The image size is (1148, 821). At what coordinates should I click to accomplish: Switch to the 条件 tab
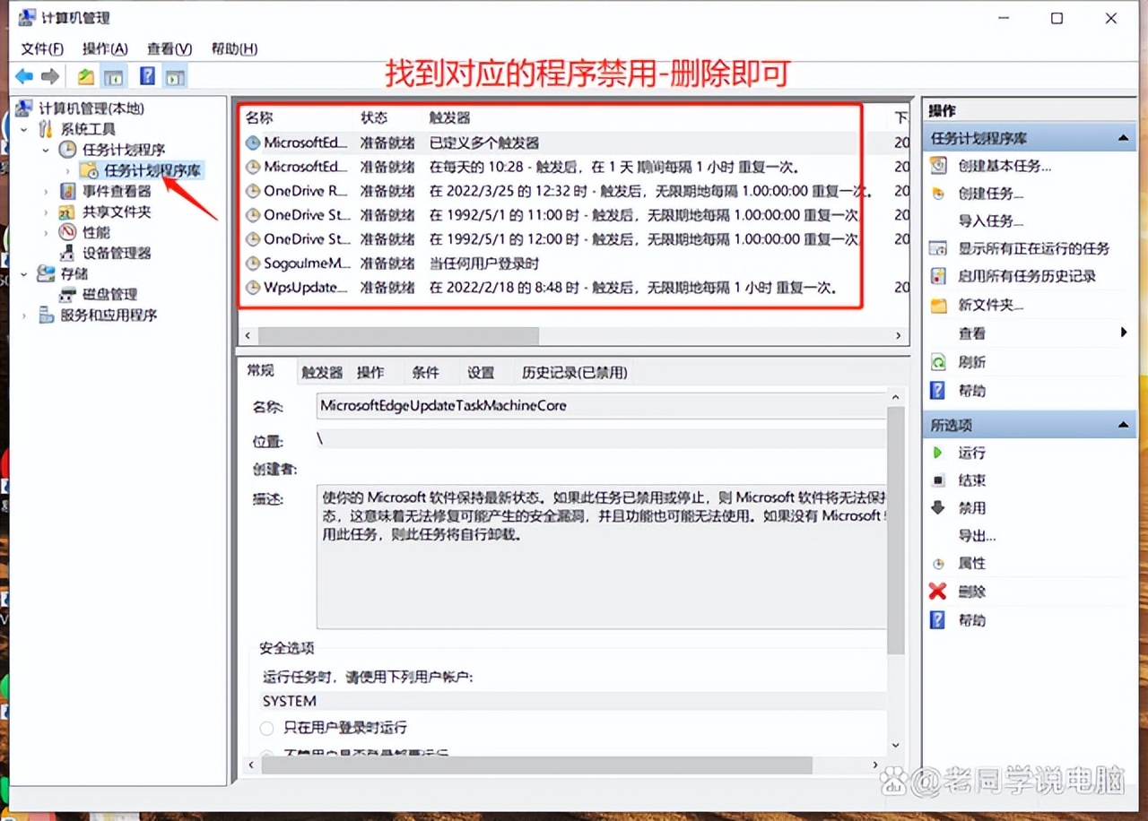click(426, 372)
